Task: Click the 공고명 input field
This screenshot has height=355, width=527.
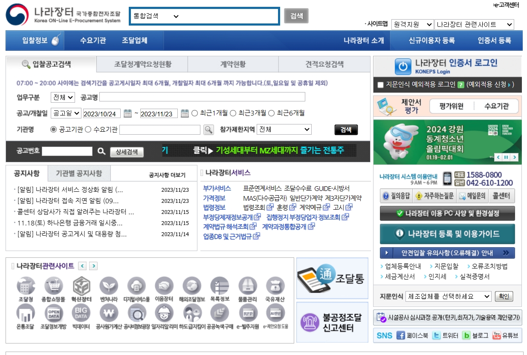Action: pos(202,97)
